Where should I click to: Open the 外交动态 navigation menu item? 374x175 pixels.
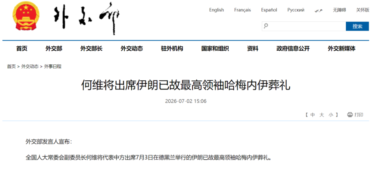click(132, 49)
